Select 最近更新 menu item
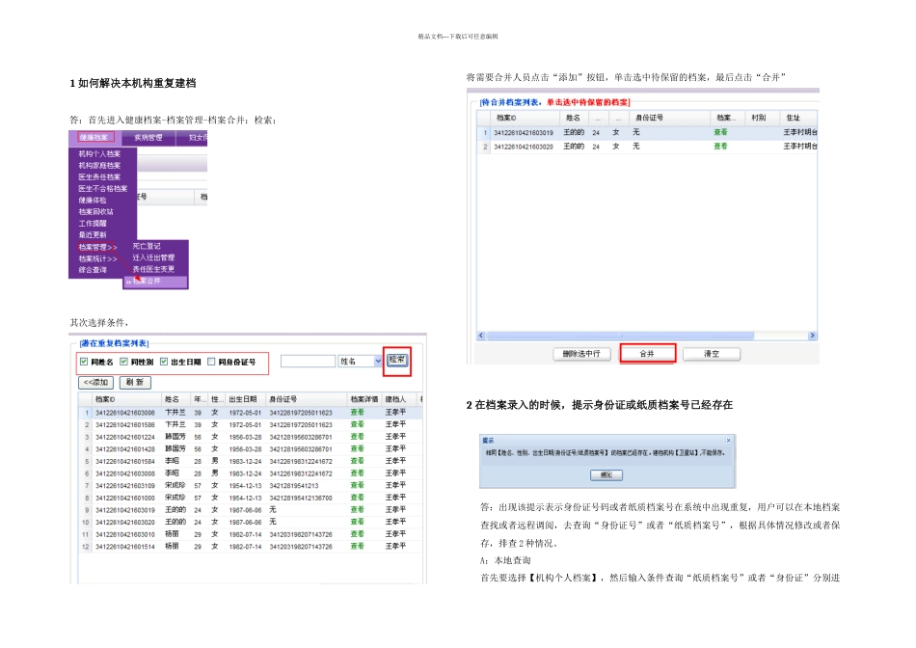The image size is (916, 648). click(x=93, y=235)
